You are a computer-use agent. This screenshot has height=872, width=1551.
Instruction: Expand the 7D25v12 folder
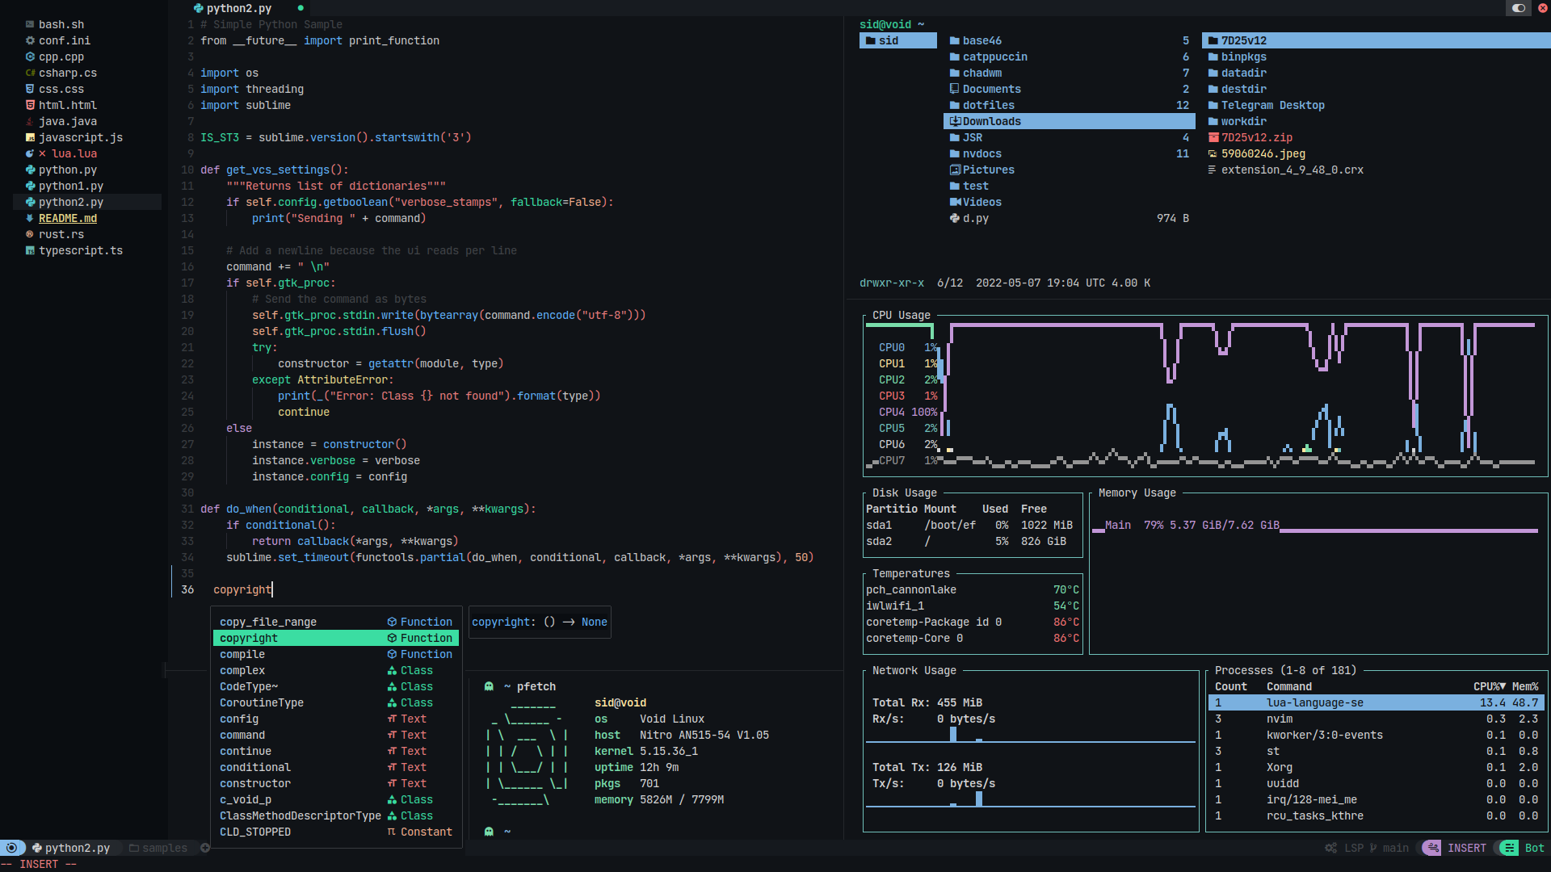coord(1243,40)
